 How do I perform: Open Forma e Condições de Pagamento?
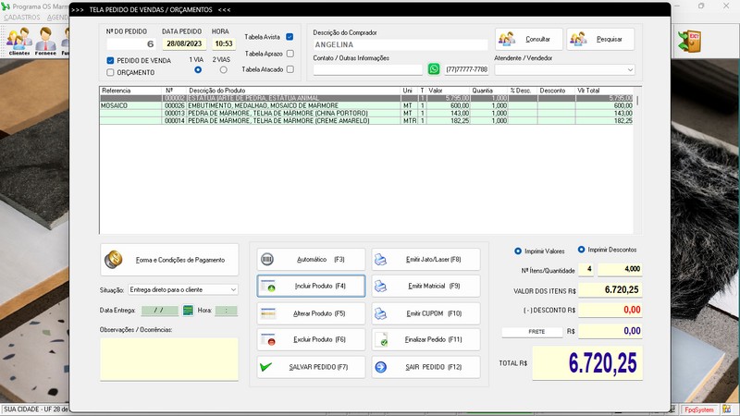pos(169,259)
